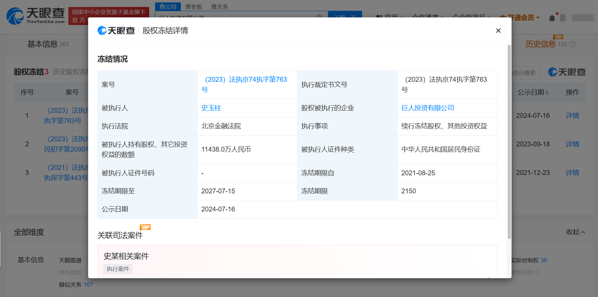
Task: Open 详情 for the 2023-09-18 row
Action: coord(572,144)
